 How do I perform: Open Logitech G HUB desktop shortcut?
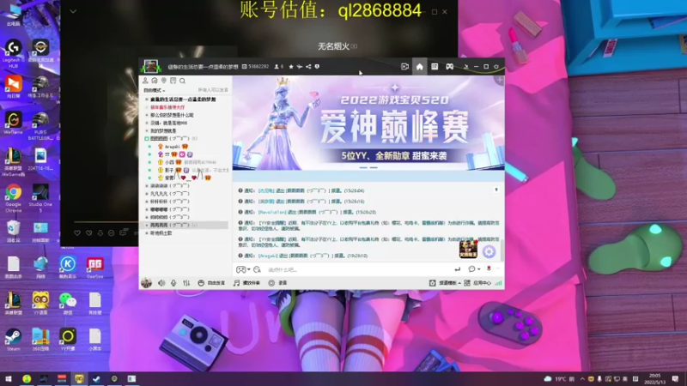pyautogui.click(x=13, y=53)
